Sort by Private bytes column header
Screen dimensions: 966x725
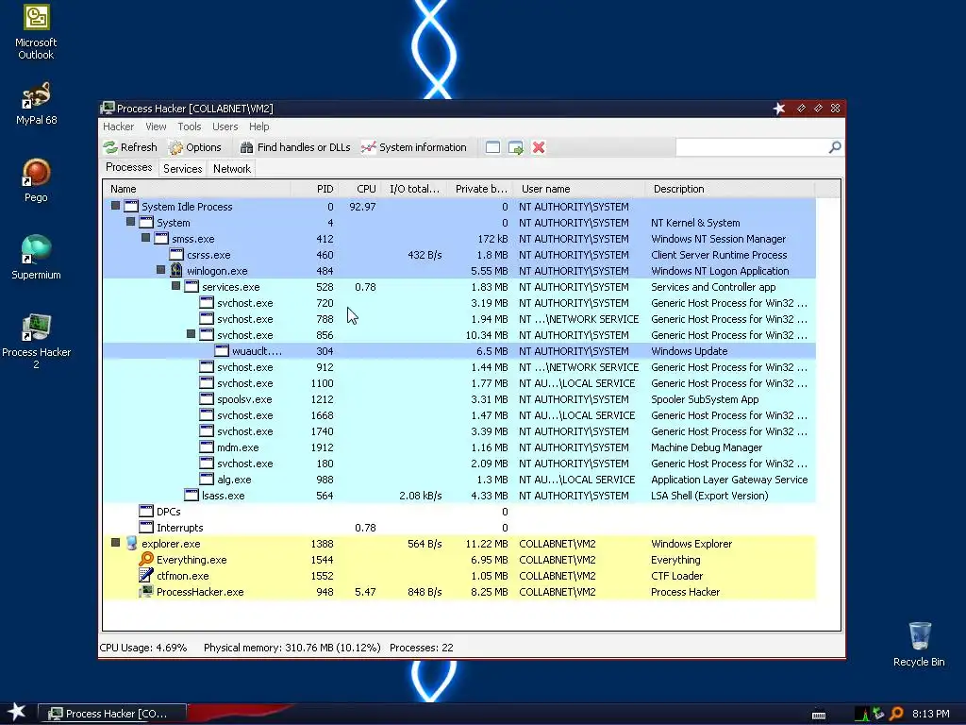[480, 189]
